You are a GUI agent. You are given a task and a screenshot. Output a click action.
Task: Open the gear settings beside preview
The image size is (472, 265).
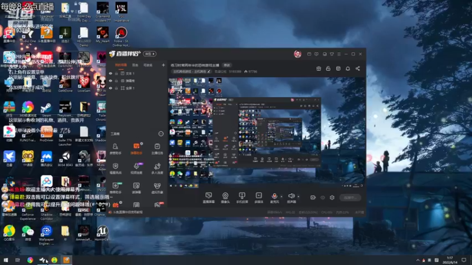click(x=332, y=197)
